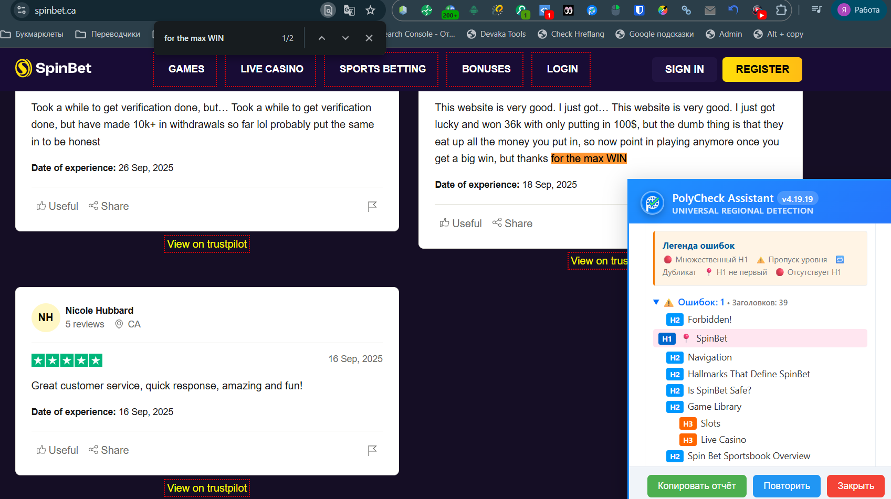Screen dimensions: 891x499
Task: Click Nicole Hubbard's NH avatar
Action: point(46,317)
